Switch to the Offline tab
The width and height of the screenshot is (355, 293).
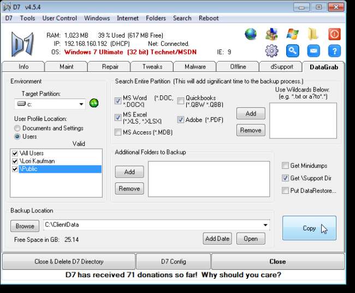[x=238, y=67]
